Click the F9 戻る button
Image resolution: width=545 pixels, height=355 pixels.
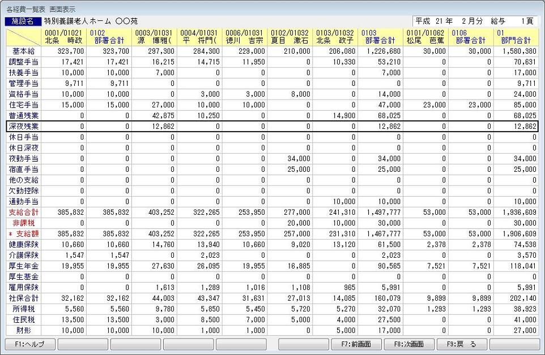pyautogui.click(x=462, y=344)
